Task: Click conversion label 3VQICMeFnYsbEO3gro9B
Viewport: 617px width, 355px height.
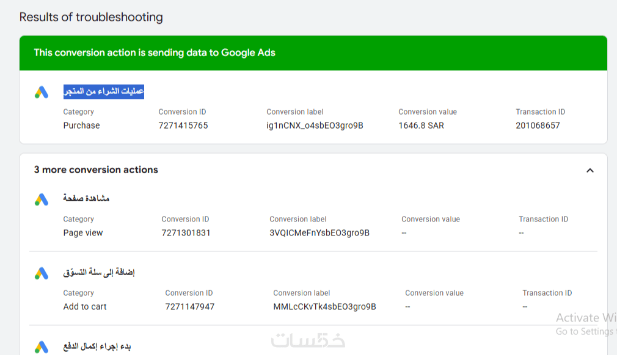Action: pos(319,233)
